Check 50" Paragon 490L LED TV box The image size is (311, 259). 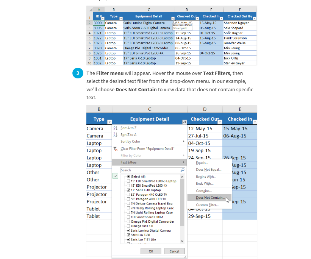pos(128,199)
